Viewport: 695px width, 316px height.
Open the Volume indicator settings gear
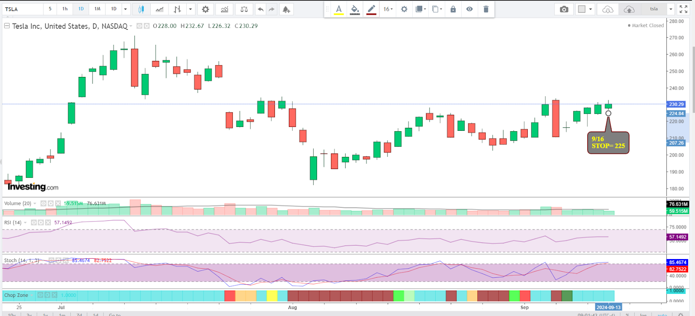[50, 203]
